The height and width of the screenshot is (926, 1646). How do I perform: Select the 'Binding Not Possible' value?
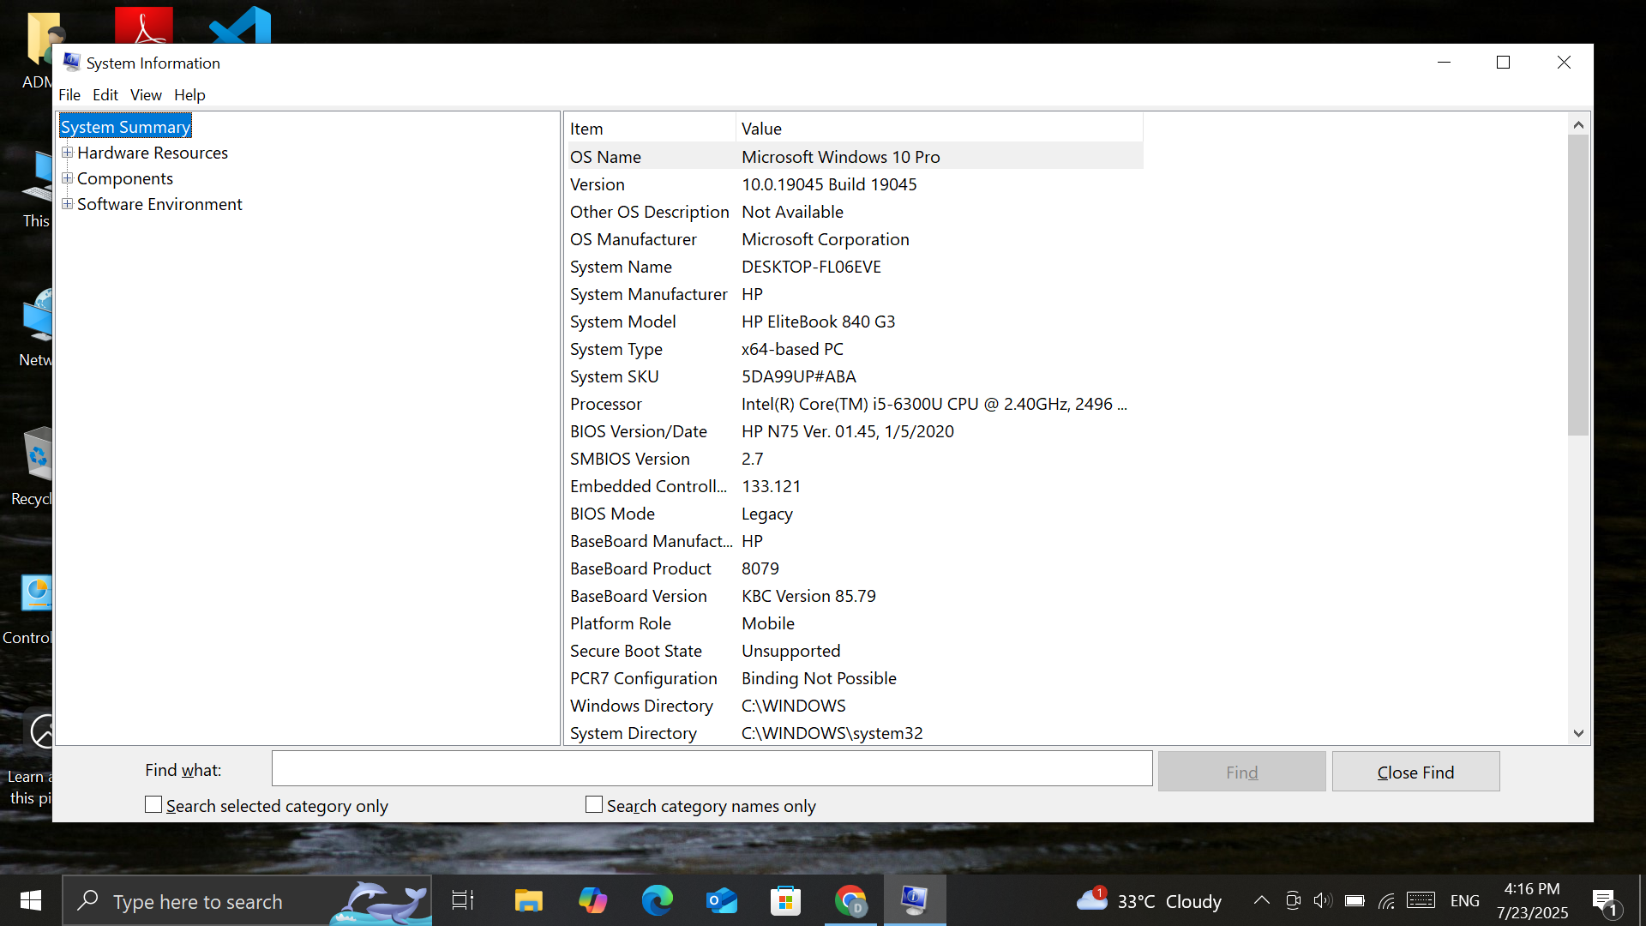(819, 678)
